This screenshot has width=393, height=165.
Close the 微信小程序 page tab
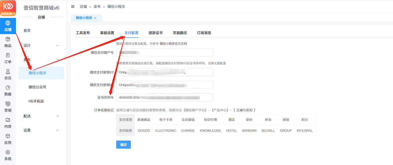click(x=95, y=18)
